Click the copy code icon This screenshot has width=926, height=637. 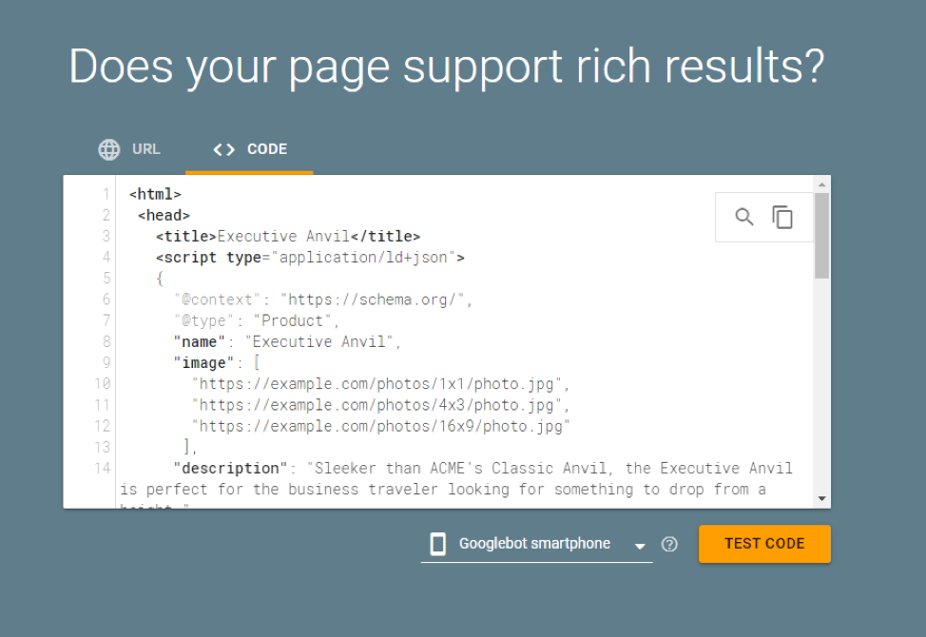[x=782, y=217]
